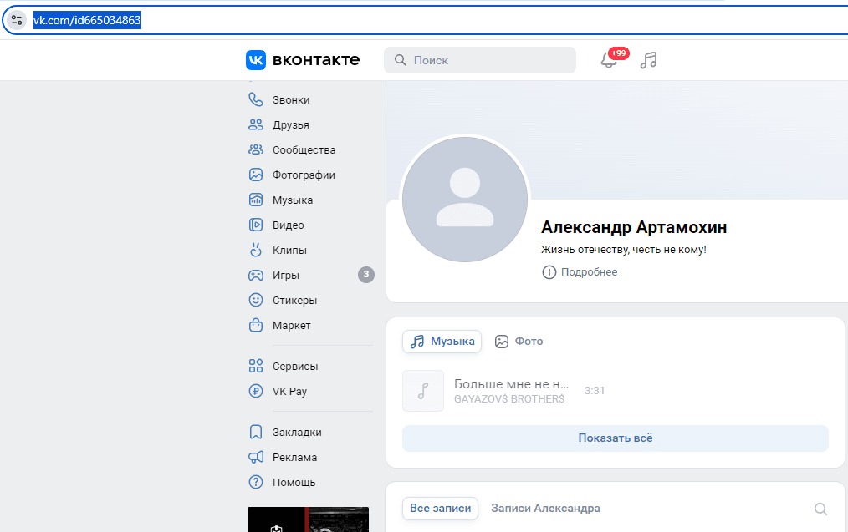
Task: Click the Звонки phone icon
Action: (x=256, y=99)
